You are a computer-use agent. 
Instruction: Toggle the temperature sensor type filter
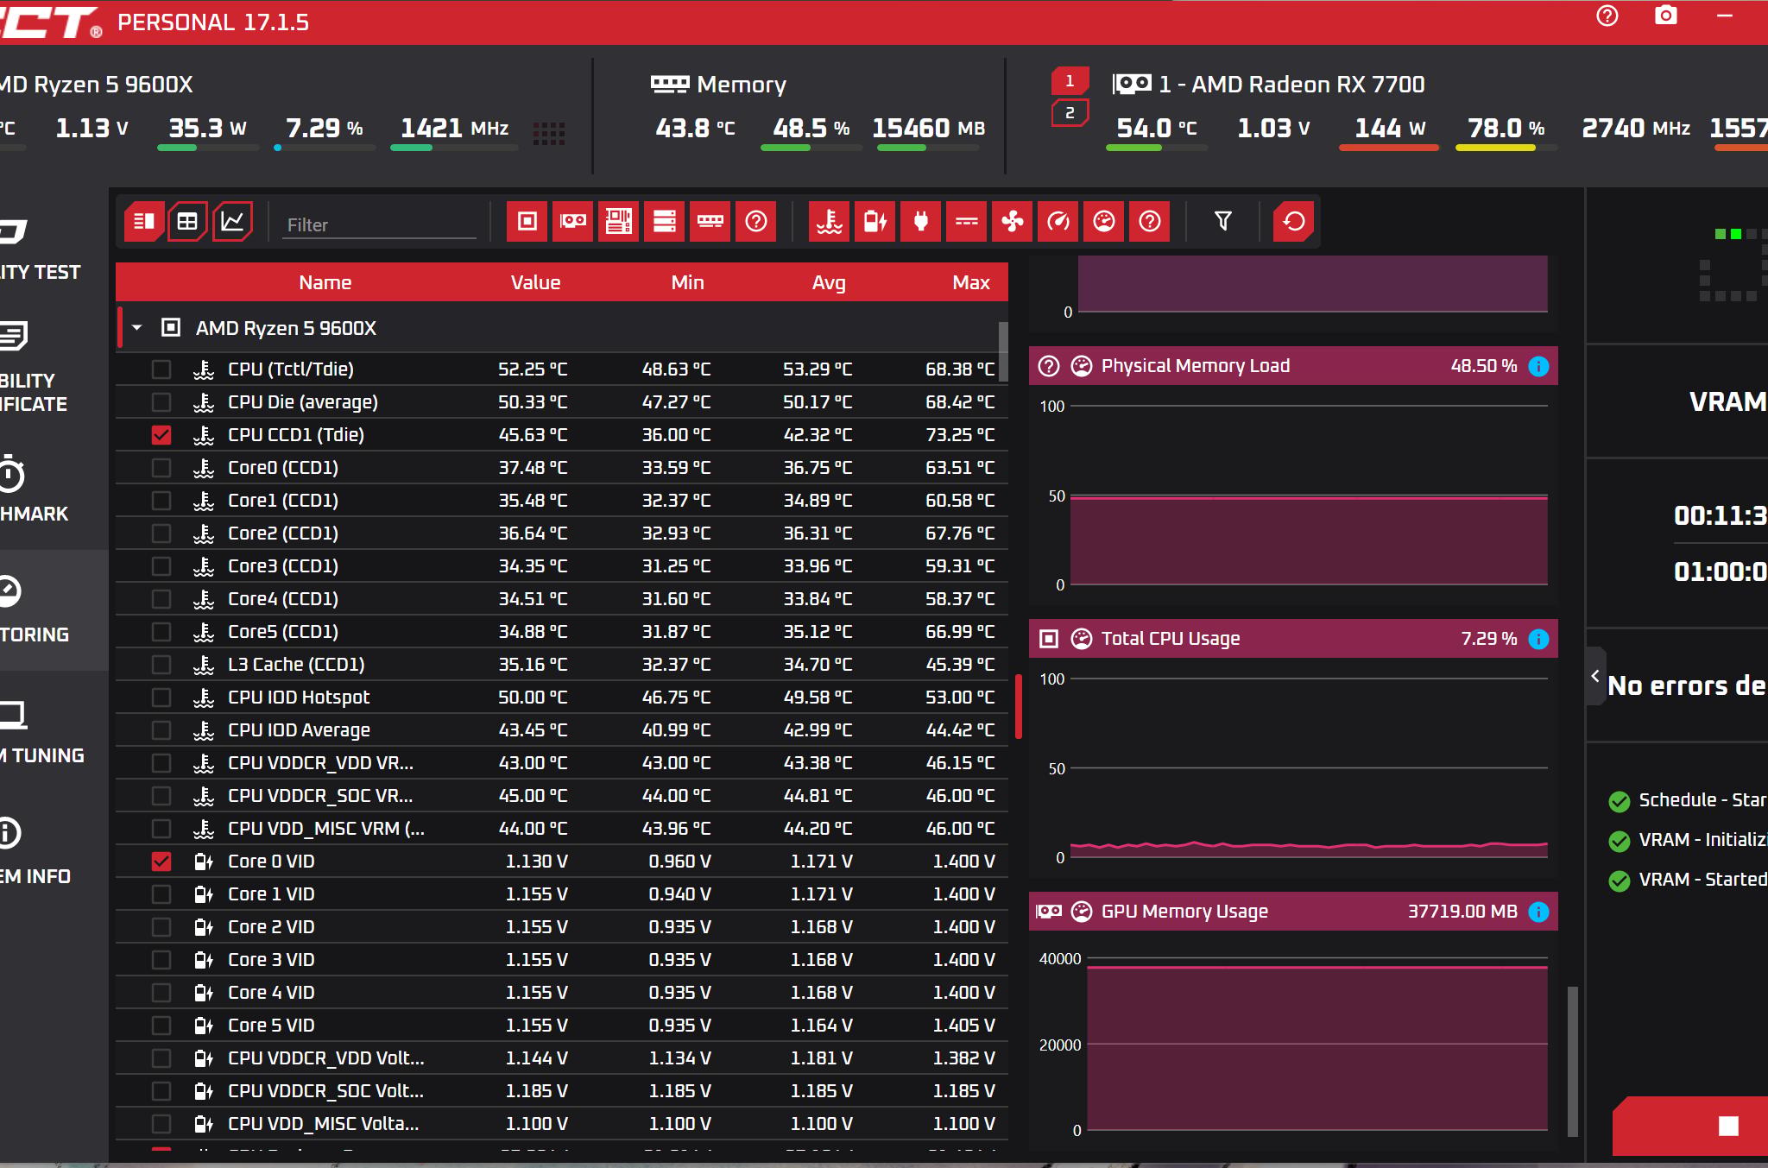coord(829,222)
